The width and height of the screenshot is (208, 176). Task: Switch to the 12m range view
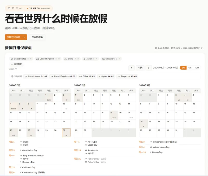197,68
